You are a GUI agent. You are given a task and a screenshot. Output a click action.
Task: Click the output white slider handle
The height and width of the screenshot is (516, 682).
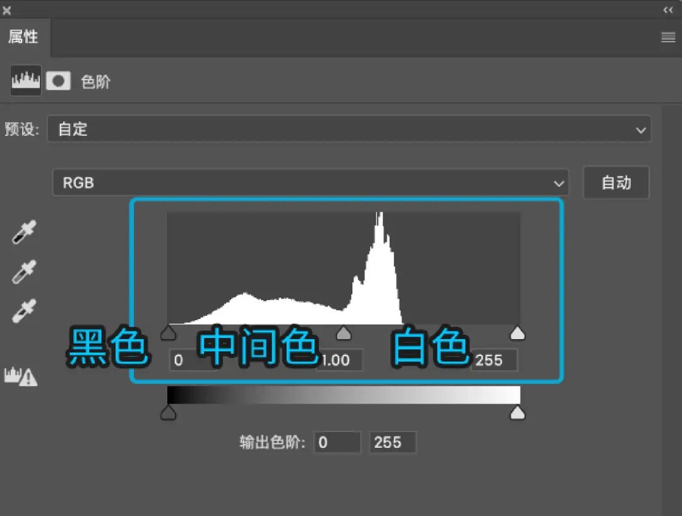point(517,412)
